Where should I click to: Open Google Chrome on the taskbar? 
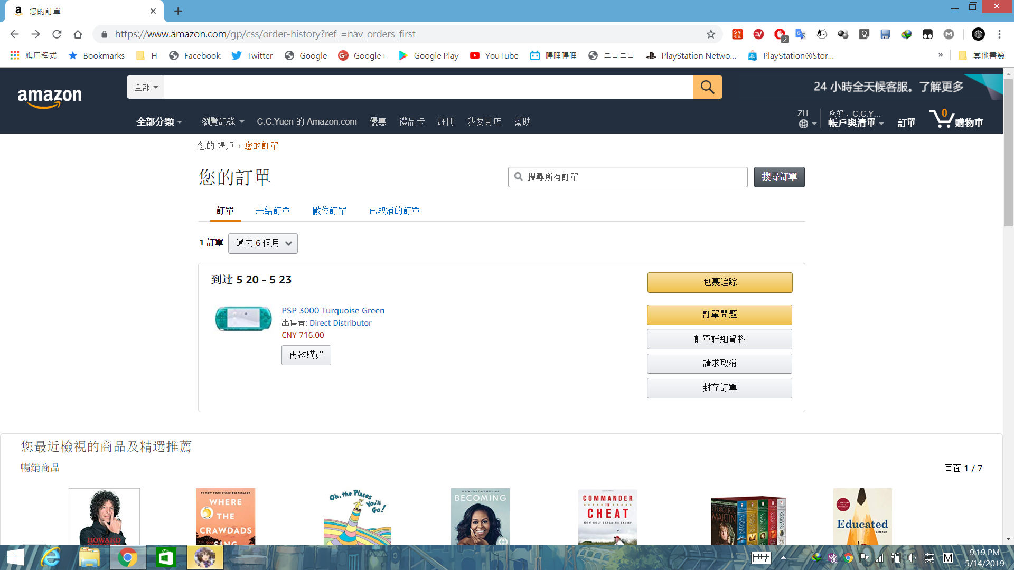click(x=127, y=557)
